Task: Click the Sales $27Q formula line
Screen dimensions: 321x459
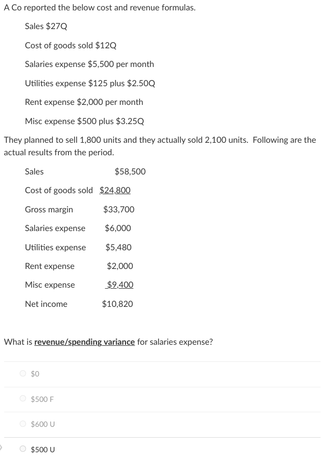Action: 47,26
